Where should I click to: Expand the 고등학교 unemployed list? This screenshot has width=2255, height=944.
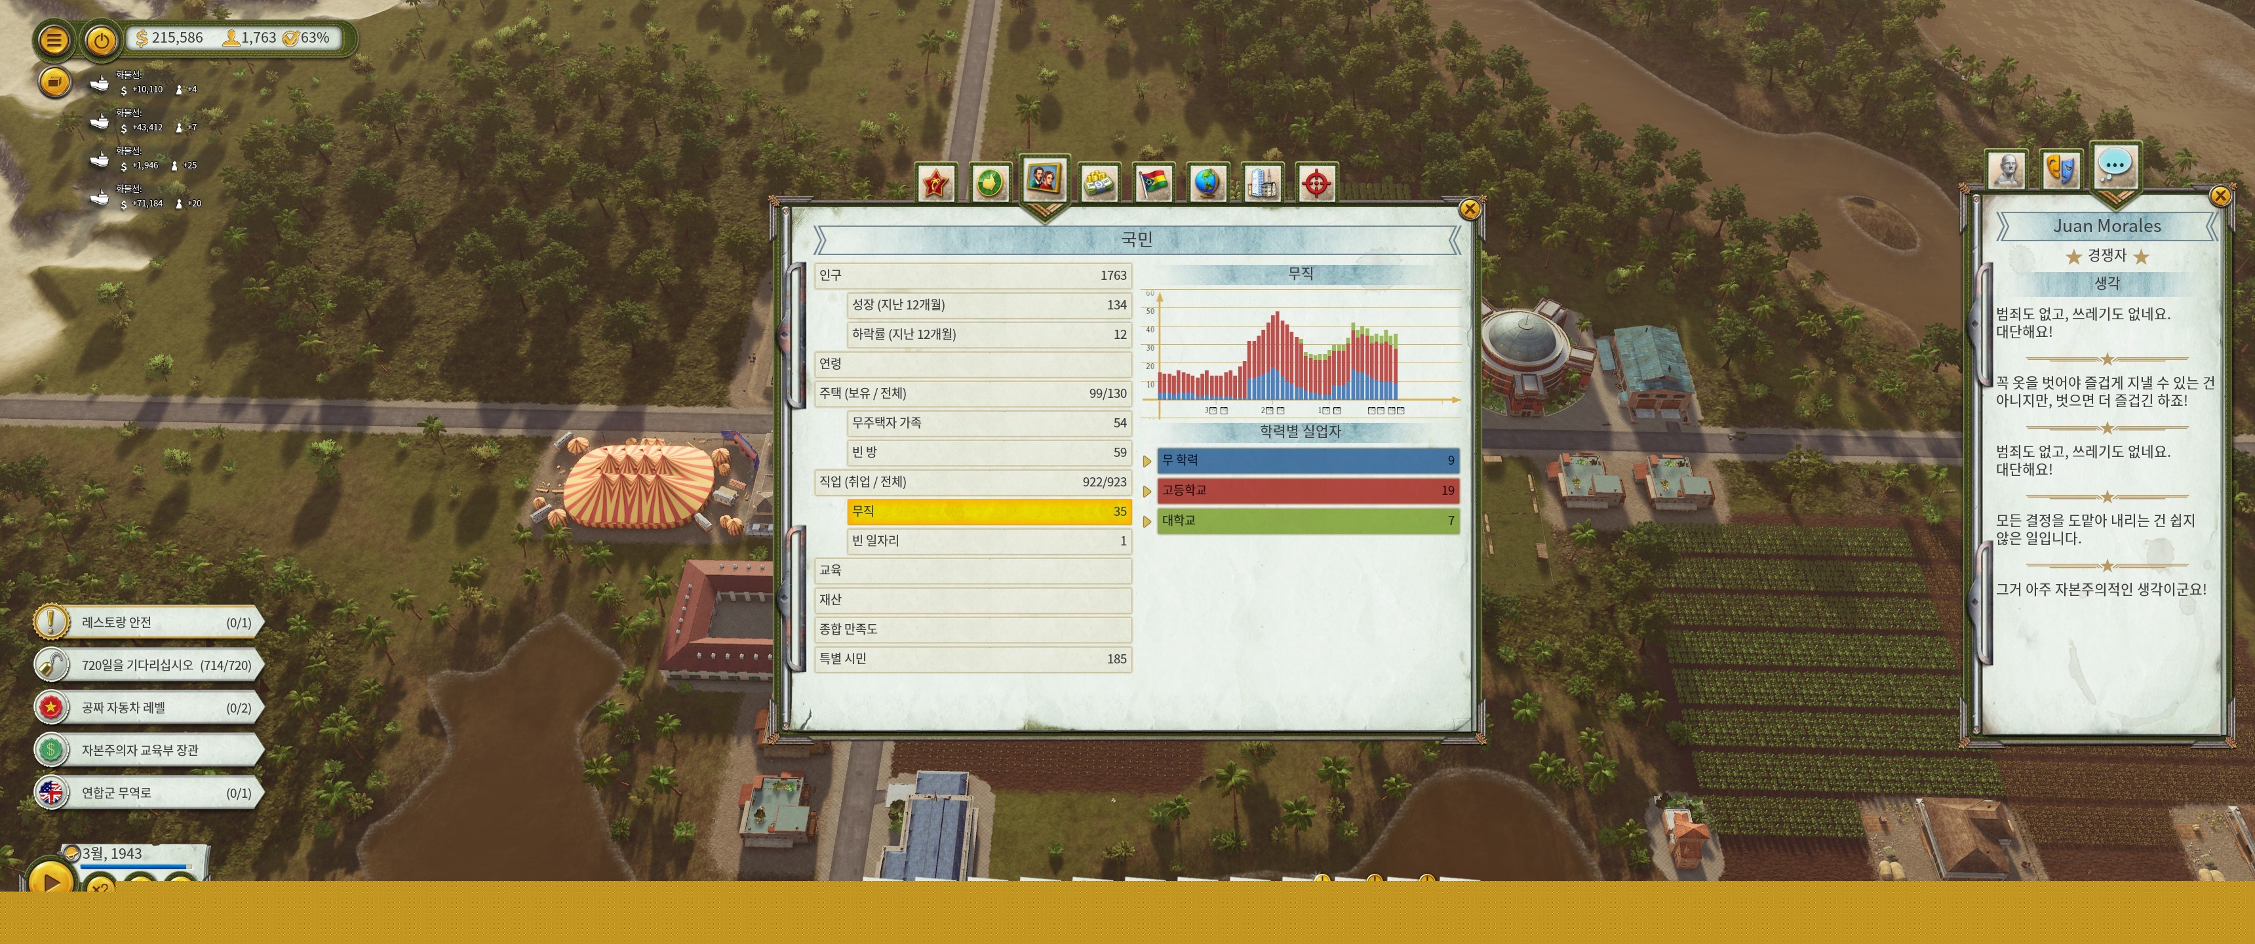[1147, 491]
